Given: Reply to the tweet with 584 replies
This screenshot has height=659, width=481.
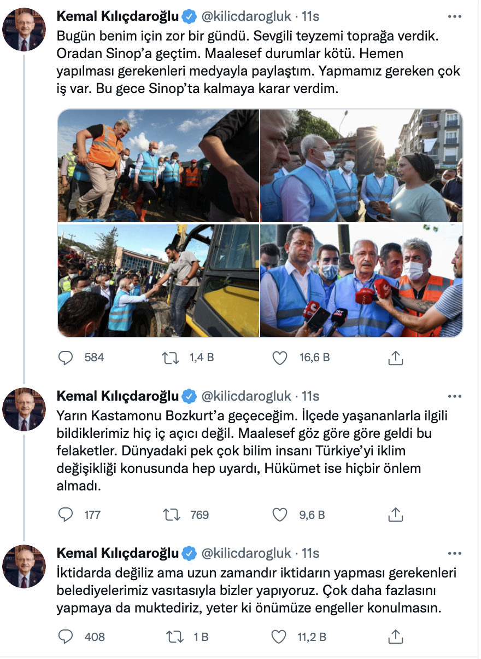Looking at the screenshot, I should pos(66,357).
